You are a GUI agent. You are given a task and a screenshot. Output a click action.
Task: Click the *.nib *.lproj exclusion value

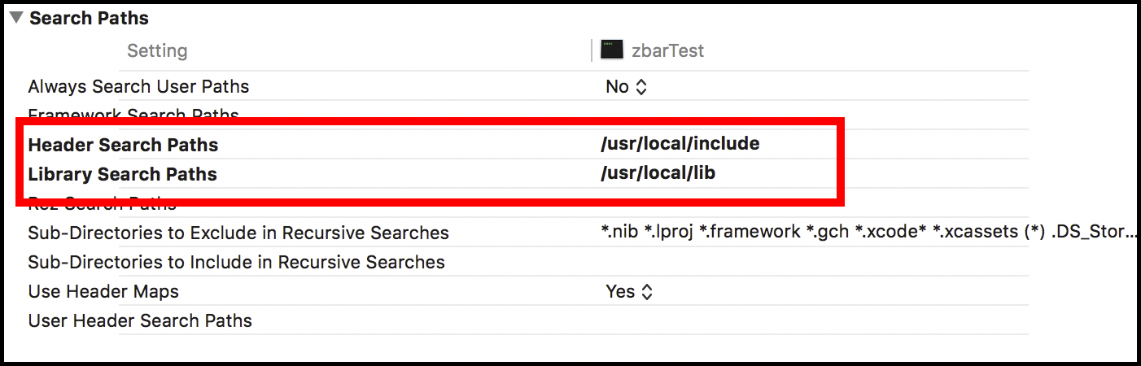click(868, 232)
